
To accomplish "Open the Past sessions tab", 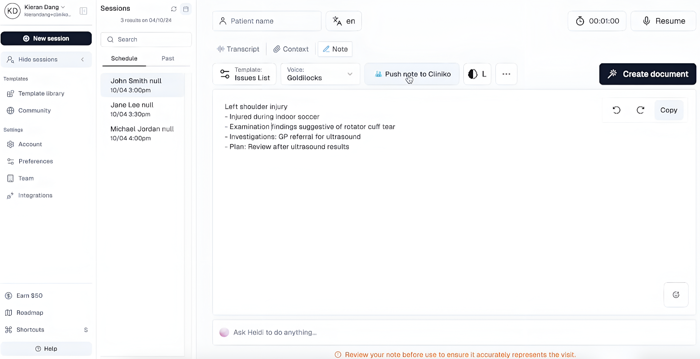I will pyautogui.click(x=168, y=58).
